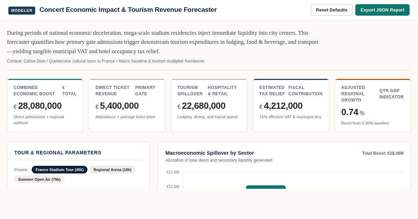Click the 'Attendance × average ticket price' note

[125, 117]
